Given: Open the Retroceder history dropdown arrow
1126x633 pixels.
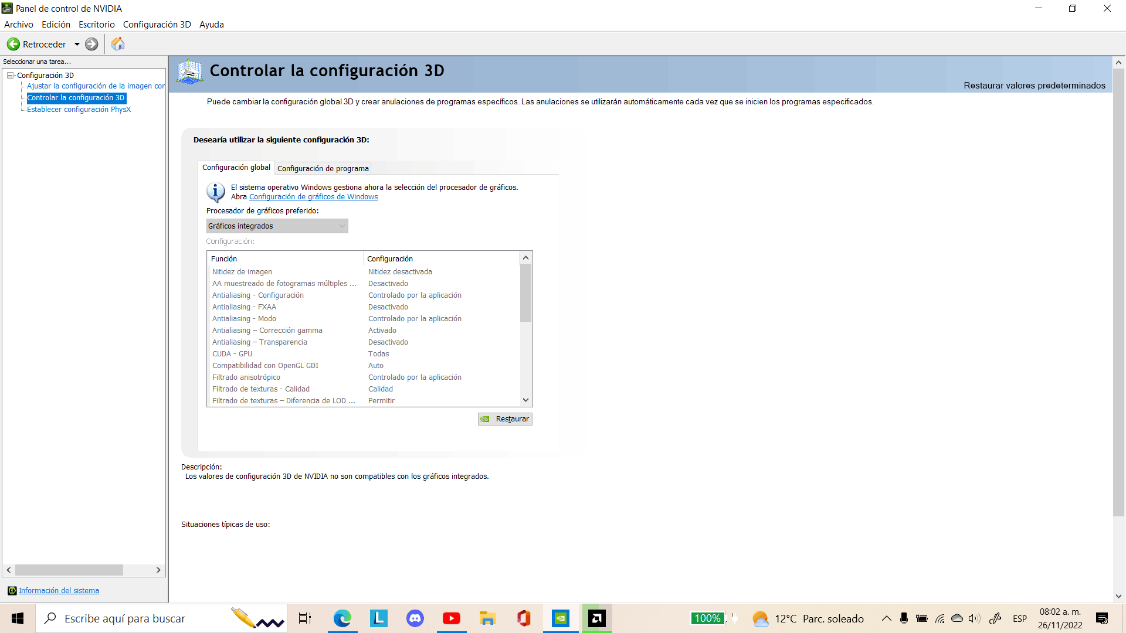Looking at the screenshot, I should pyautogui.click(x=77, y=44).
